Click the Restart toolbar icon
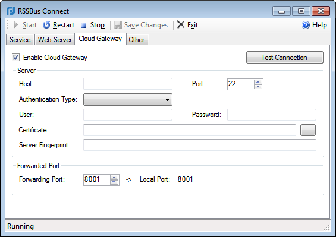The height and width of the screenshot is (237, 336). (46, 25)
